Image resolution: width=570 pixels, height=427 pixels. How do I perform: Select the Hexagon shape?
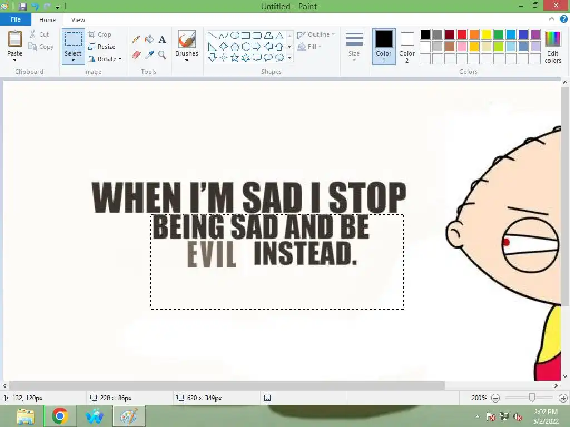pos(245,47)
